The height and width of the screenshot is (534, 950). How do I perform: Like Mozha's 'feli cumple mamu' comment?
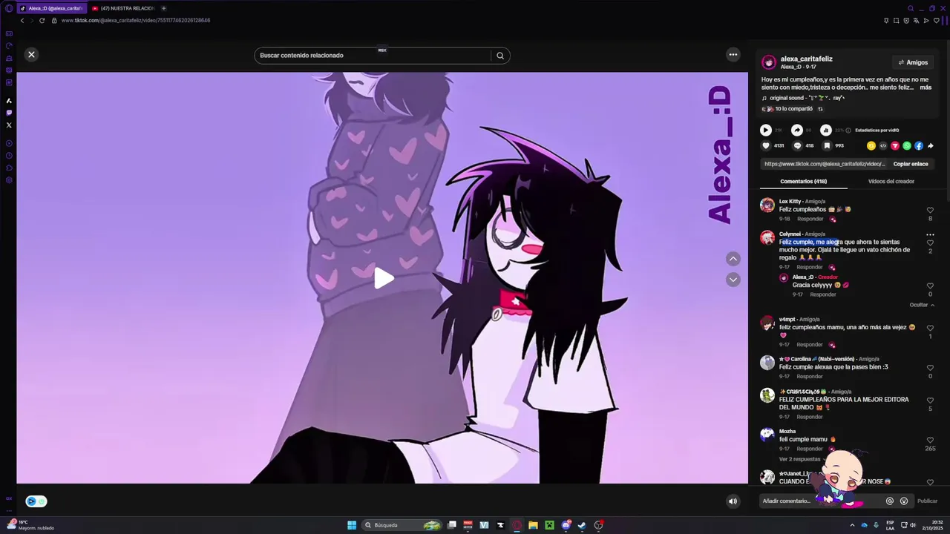(x=930, y=440)
